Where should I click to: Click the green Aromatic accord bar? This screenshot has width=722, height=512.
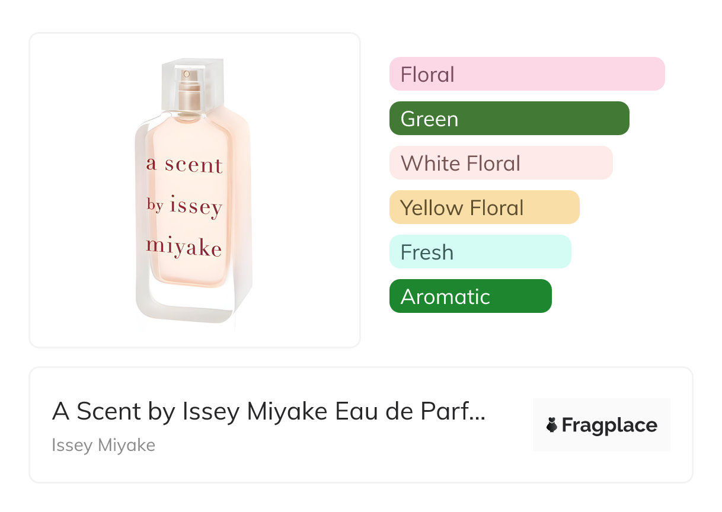coord(470,296)
